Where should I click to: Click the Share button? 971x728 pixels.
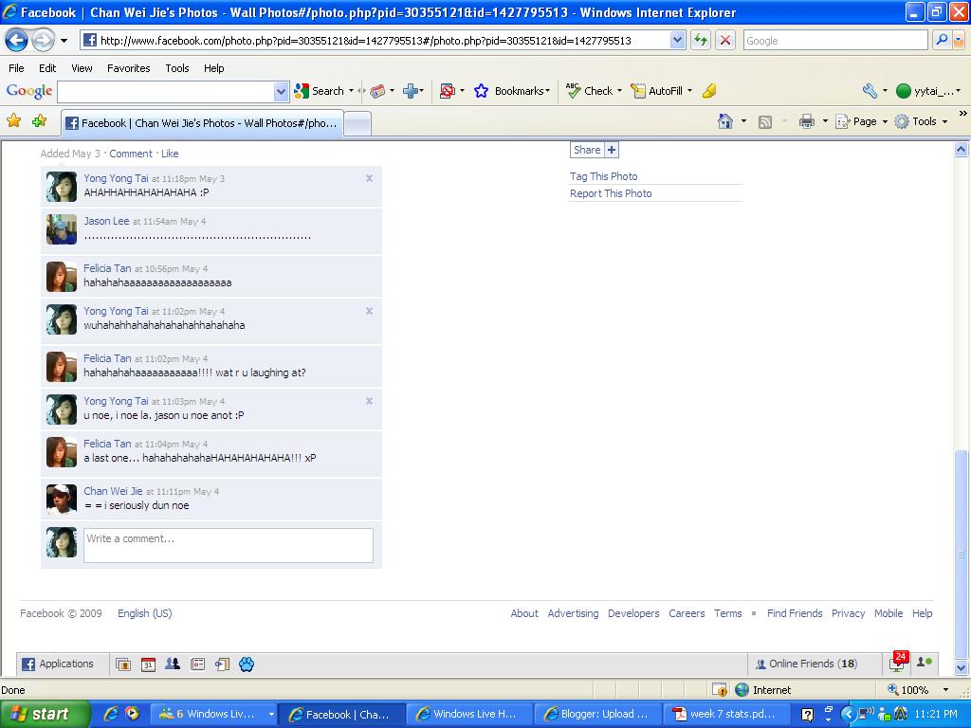[594, 150]
